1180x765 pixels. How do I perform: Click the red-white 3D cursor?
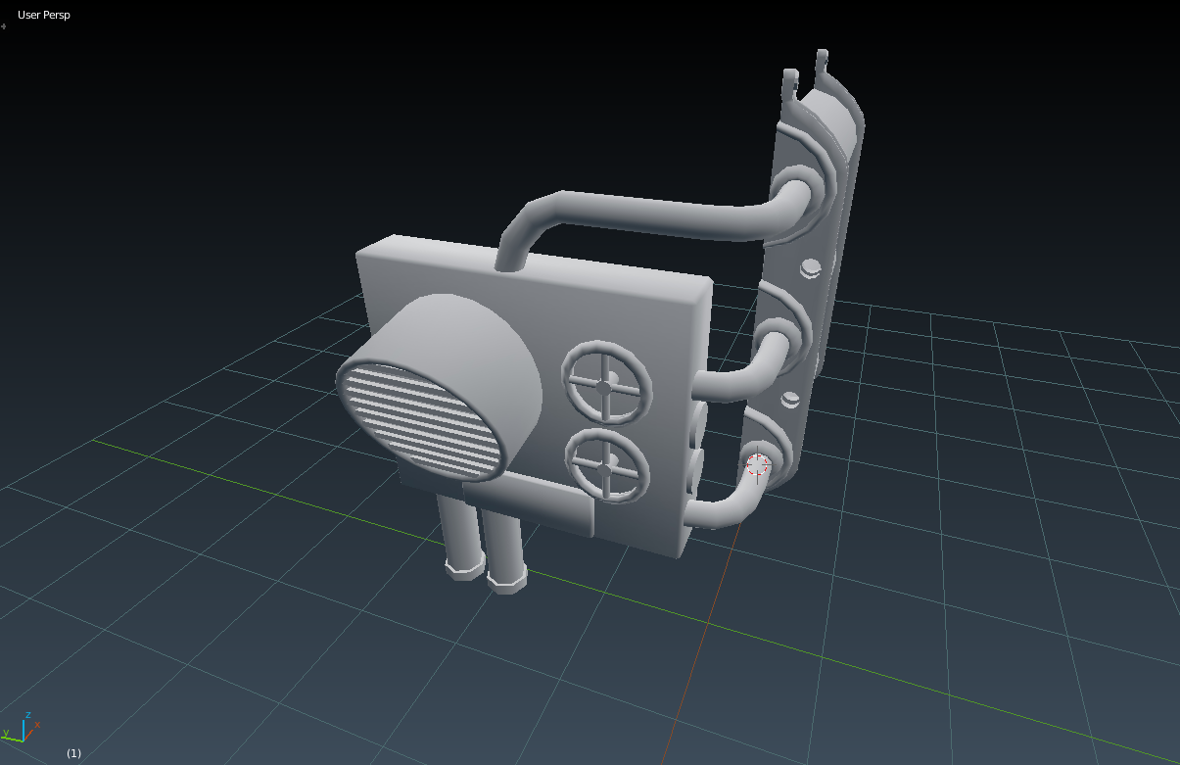tap(758, 465)
